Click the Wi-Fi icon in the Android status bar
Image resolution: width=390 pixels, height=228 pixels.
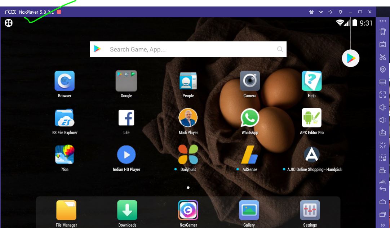340,23
